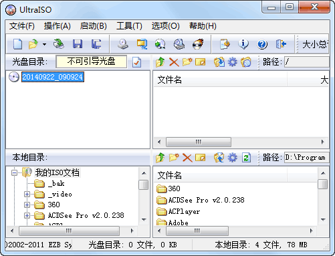The width and height of the screenshot is (335, 256).
Task: Click the disc pane Rename icon
Action: click(x=201, y=62)
